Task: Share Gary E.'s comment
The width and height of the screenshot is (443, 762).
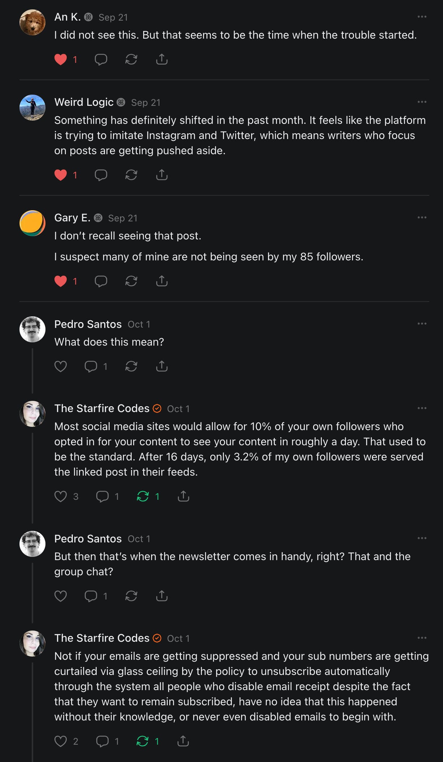Action: tap(162, 281)
